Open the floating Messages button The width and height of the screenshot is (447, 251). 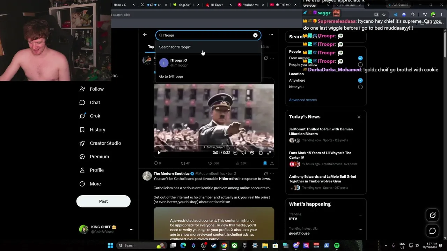click(432, 231)
